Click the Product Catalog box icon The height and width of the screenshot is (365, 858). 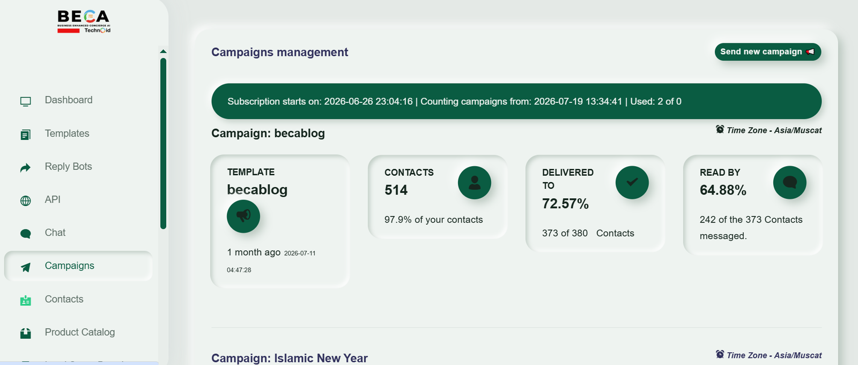tap(26, 333)
